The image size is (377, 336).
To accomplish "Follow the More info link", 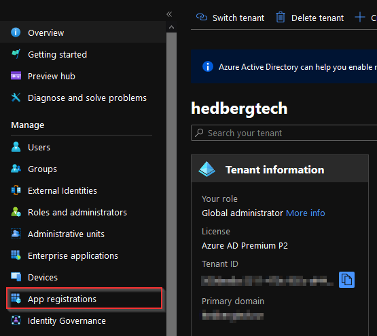I will click(306, 213).
